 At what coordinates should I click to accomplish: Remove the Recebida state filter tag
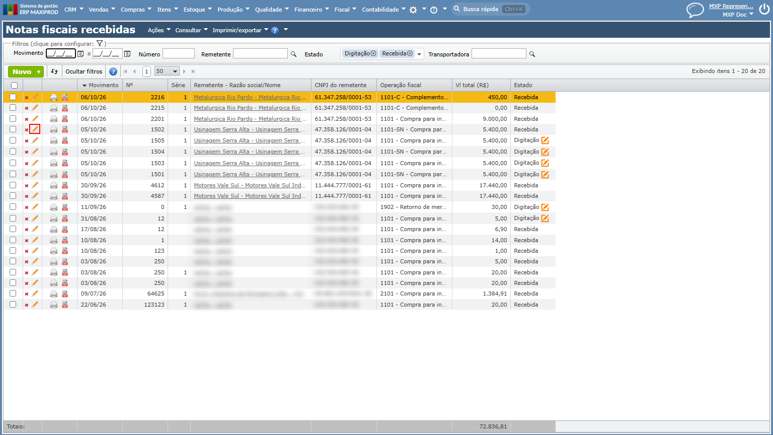(410, 53)
